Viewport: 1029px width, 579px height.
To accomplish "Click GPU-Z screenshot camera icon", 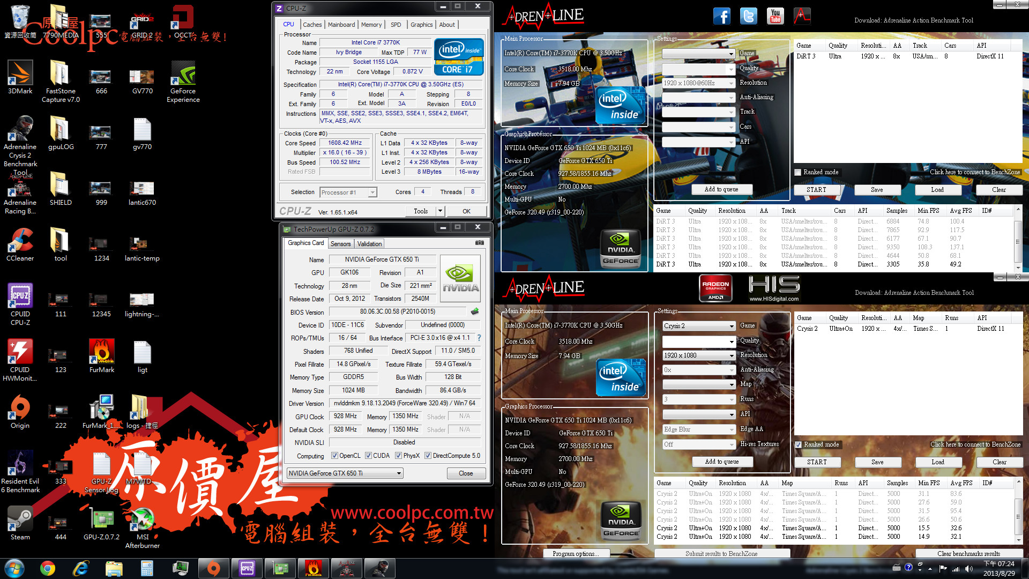I will point(480,243).
